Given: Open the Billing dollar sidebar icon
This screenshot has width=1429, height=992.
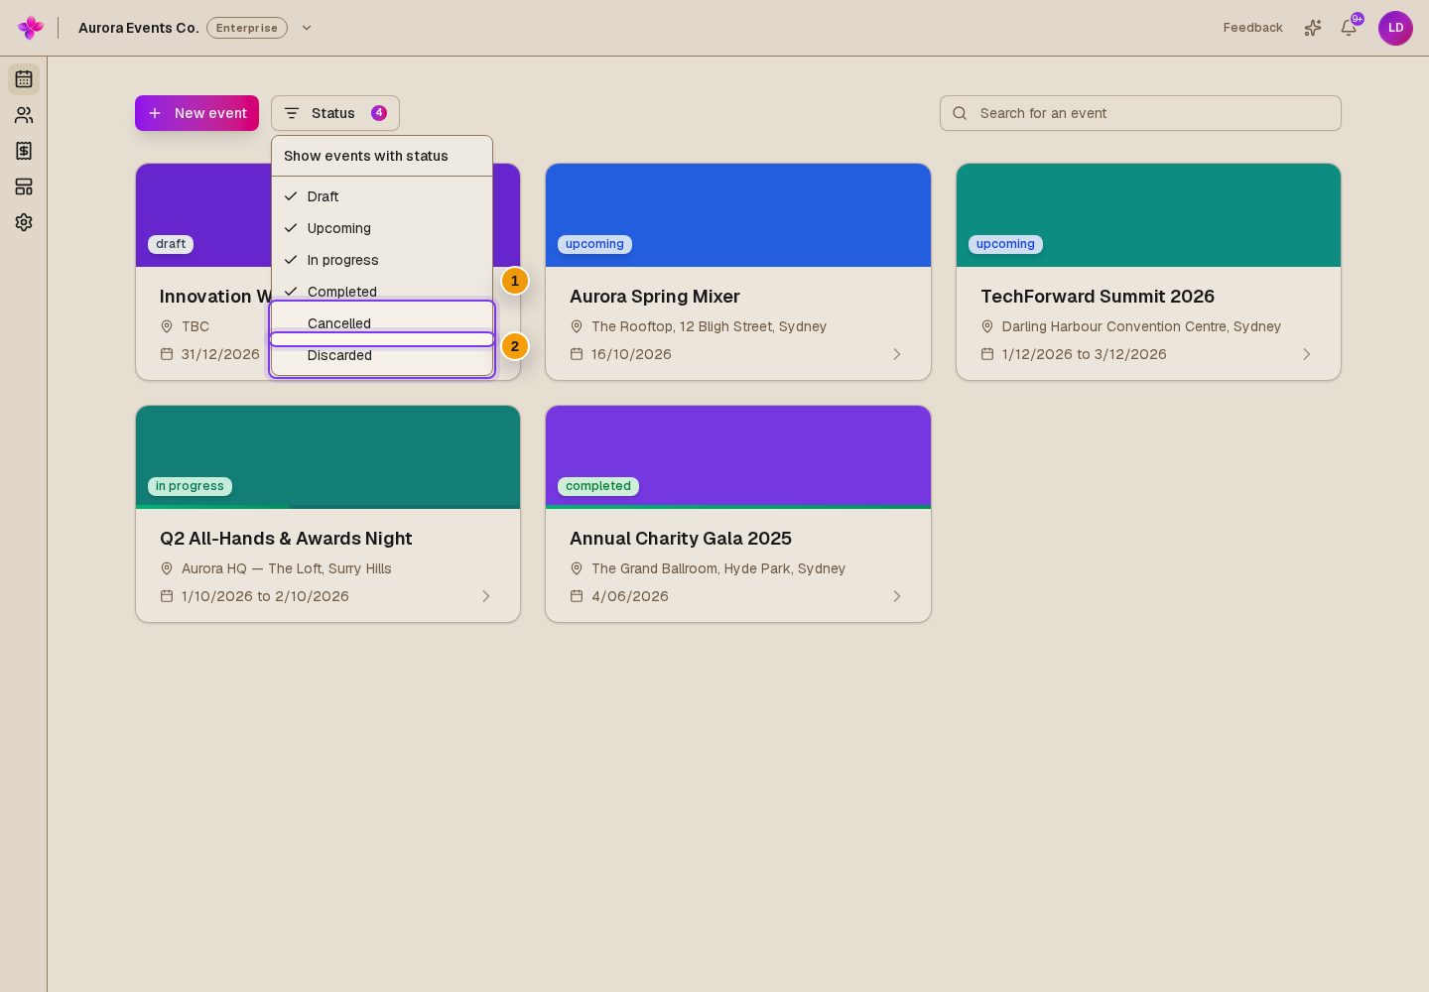Looking at the screenshot, I should pyautogui.click(x=24, y=151).
